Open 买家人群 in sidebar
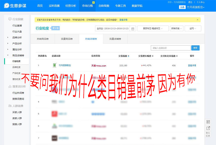Image resolution: width=216 pixels, height=145 pixels. coord(17,112)
